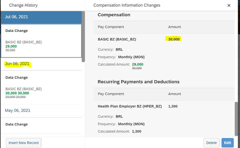
Task: Click Health Plan Employer BZ (HPER_BZ) row
Action: [x=164, y=106]
